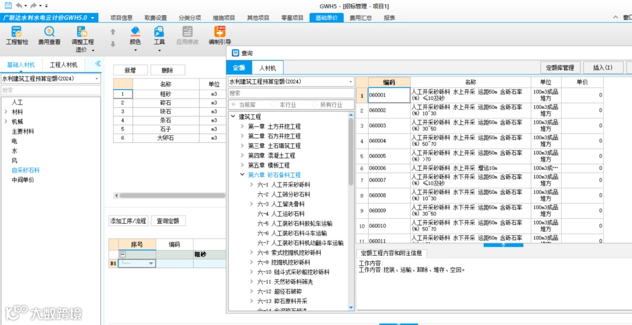Click the save icon in title bar

pos(8,6)
